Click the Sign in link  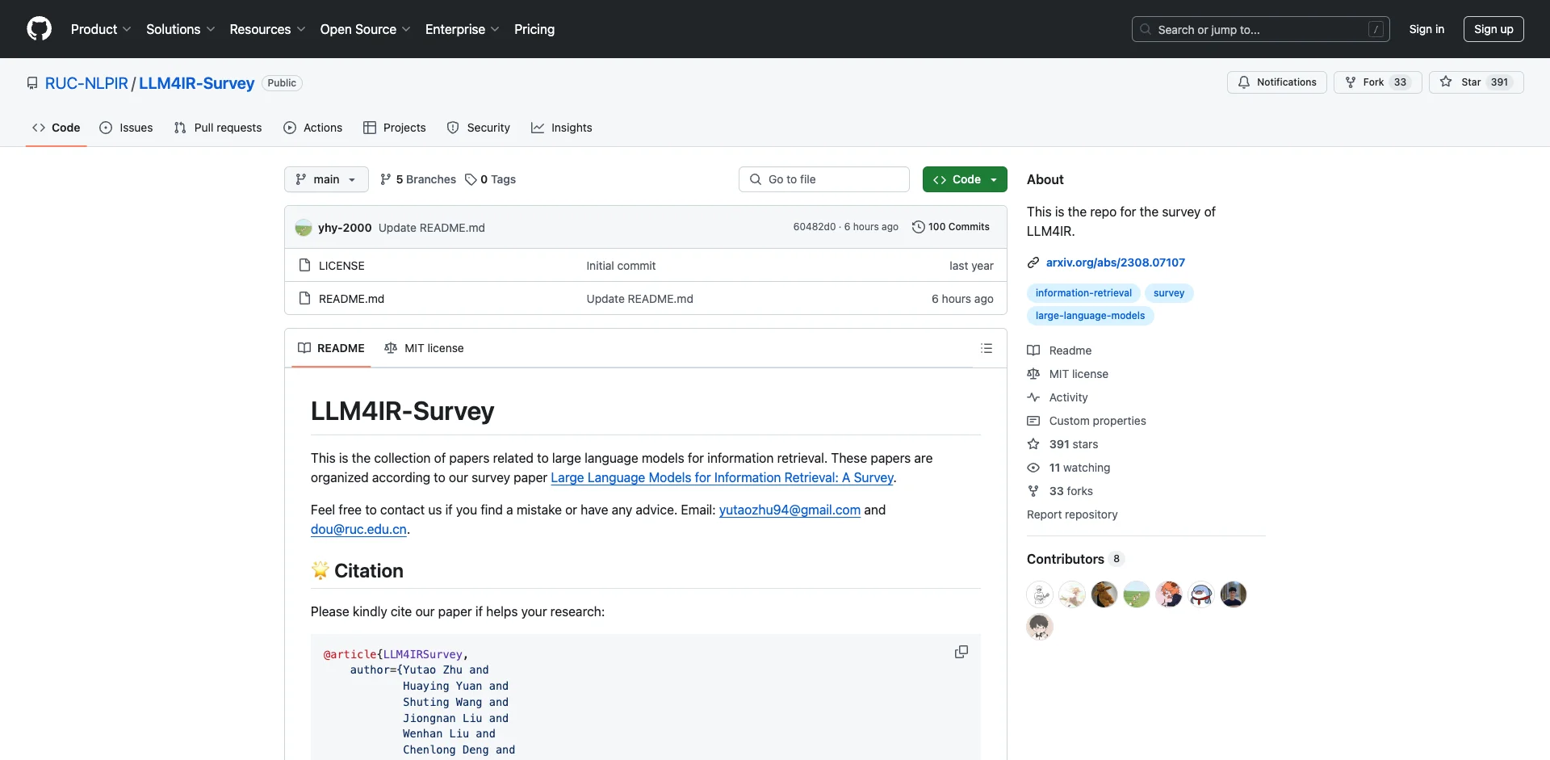point(1426,29)
